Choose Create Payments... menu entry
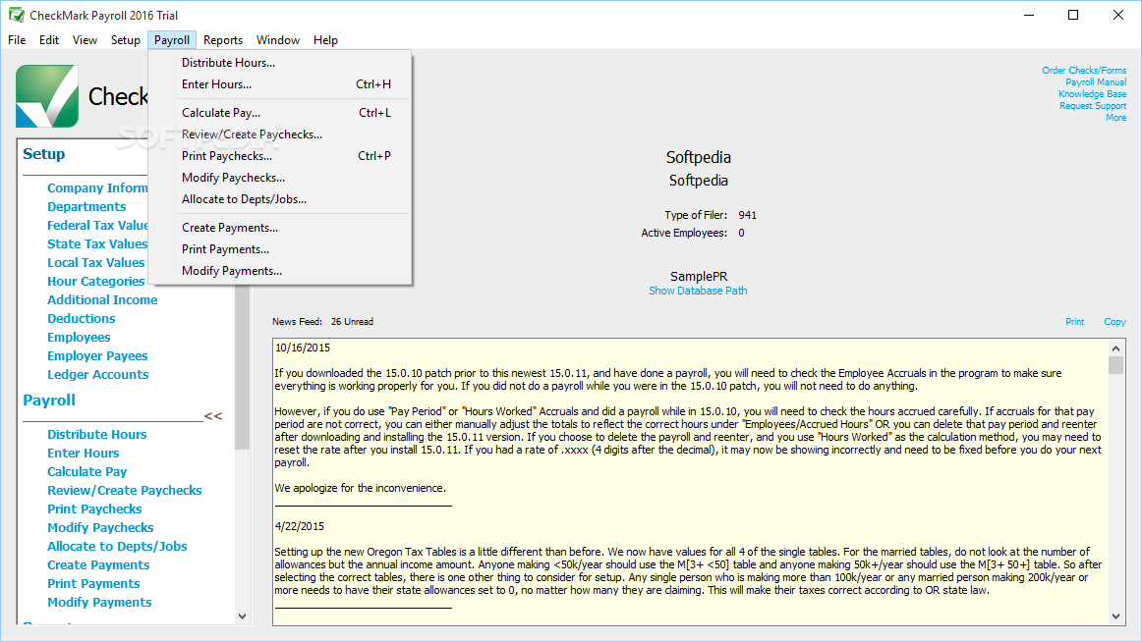 pyautogui.click(x=280, y=228)
